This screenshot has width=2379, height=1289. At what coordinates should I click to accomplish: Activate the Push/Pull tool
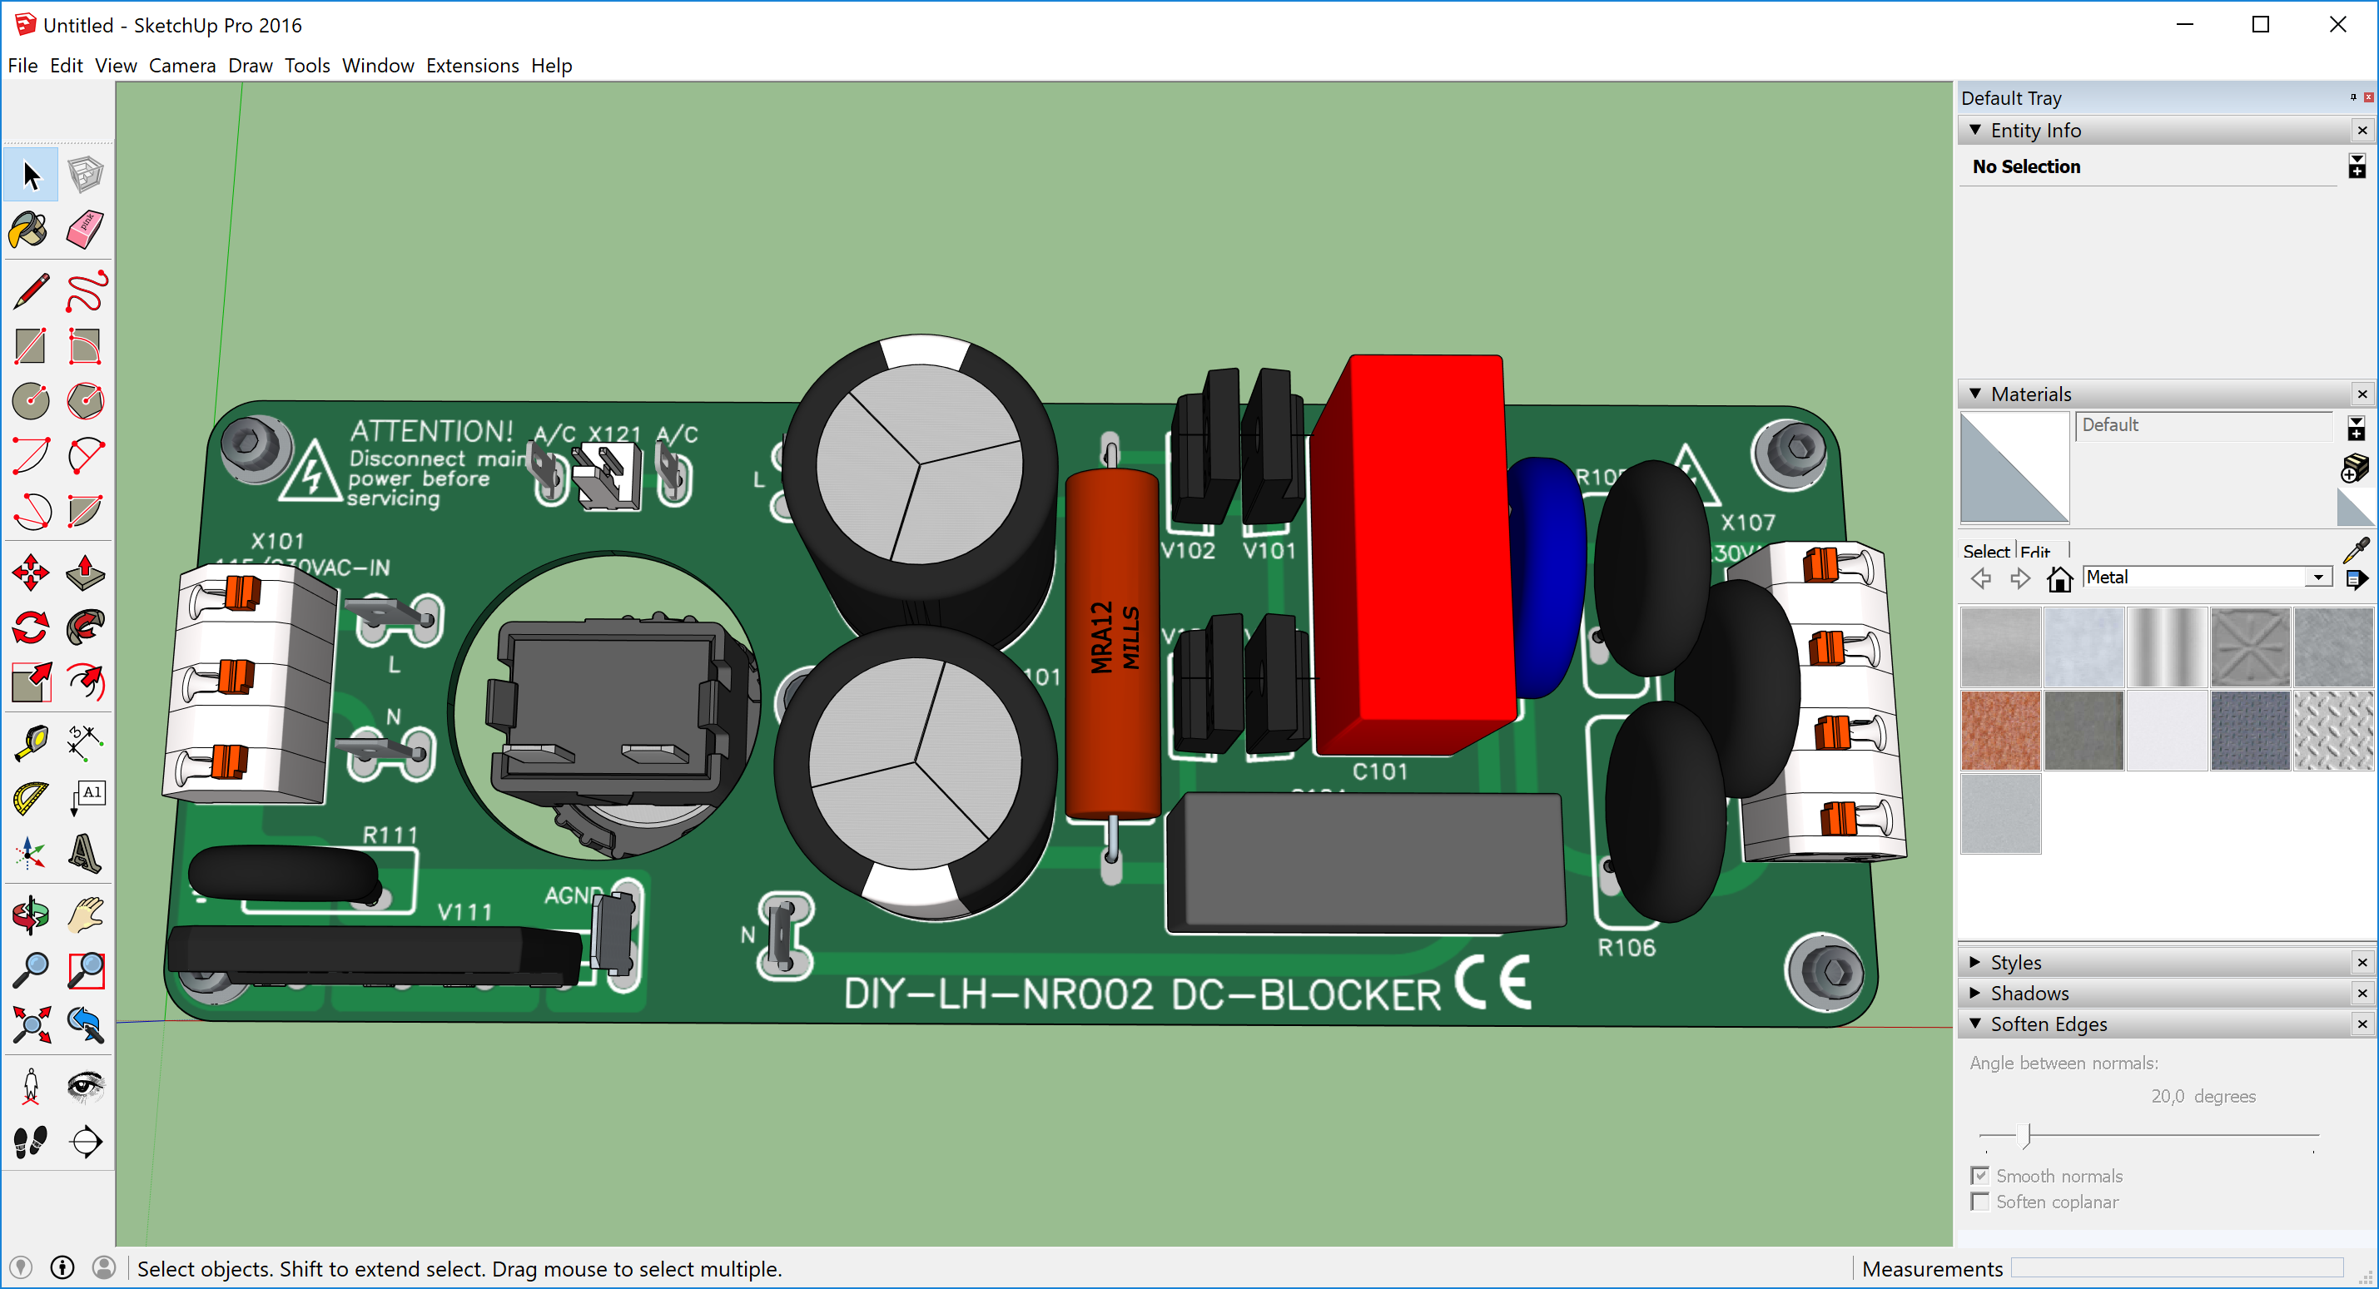pos(85,573)
